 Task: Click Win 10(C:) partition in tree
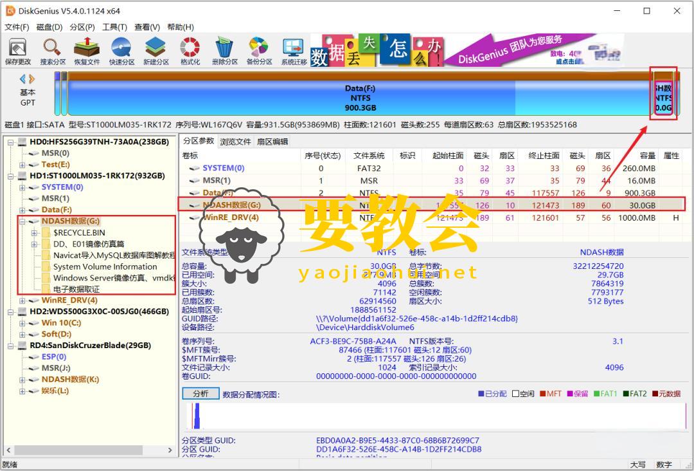61,322
